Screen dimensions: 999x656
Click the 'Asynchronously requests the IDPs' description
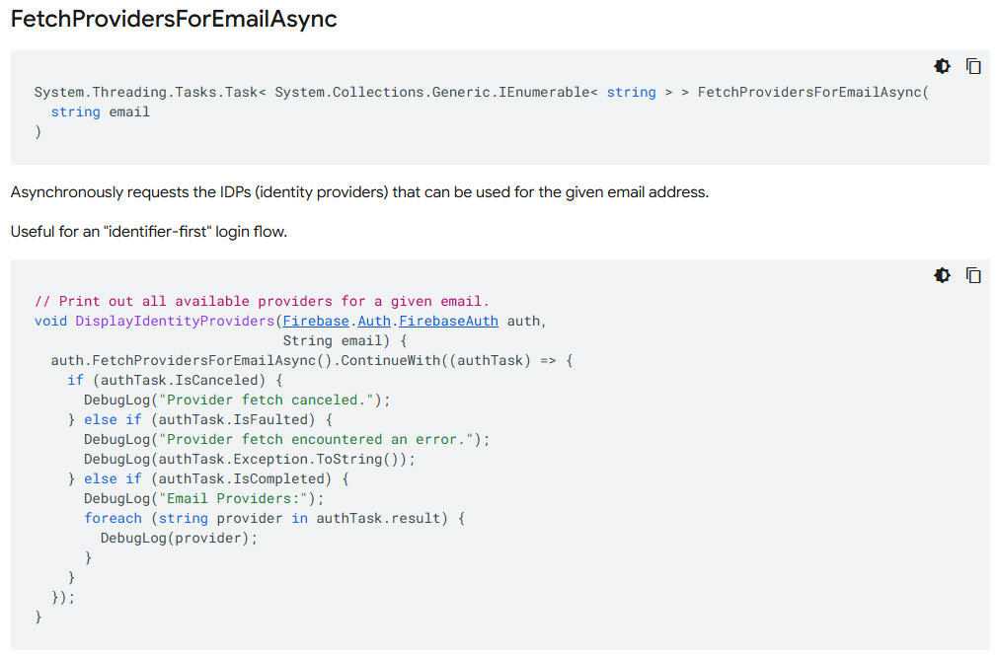tap(359, 192)
